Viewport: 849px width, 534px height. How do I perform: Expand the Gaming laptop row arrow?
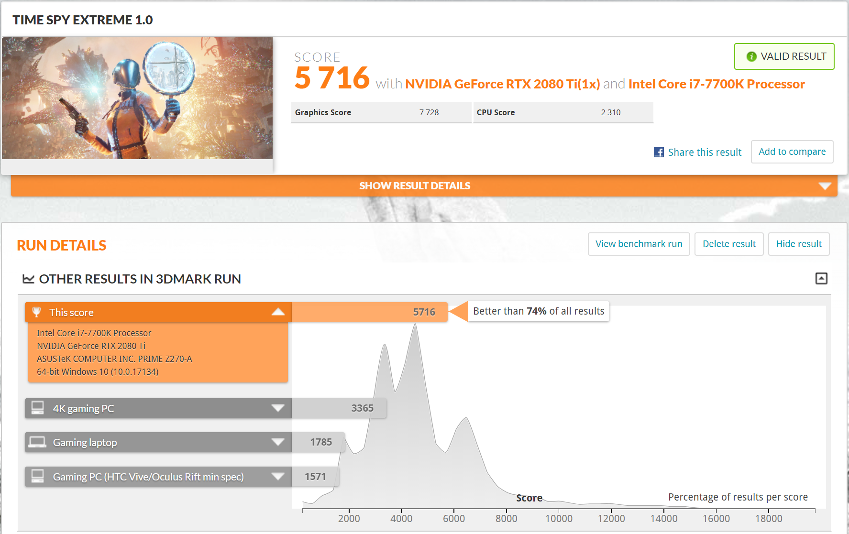(x=278, y=442)
